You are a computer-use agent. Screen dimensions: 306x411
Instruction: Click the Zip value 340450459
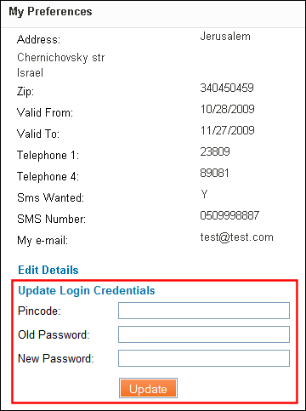[227, 88]
